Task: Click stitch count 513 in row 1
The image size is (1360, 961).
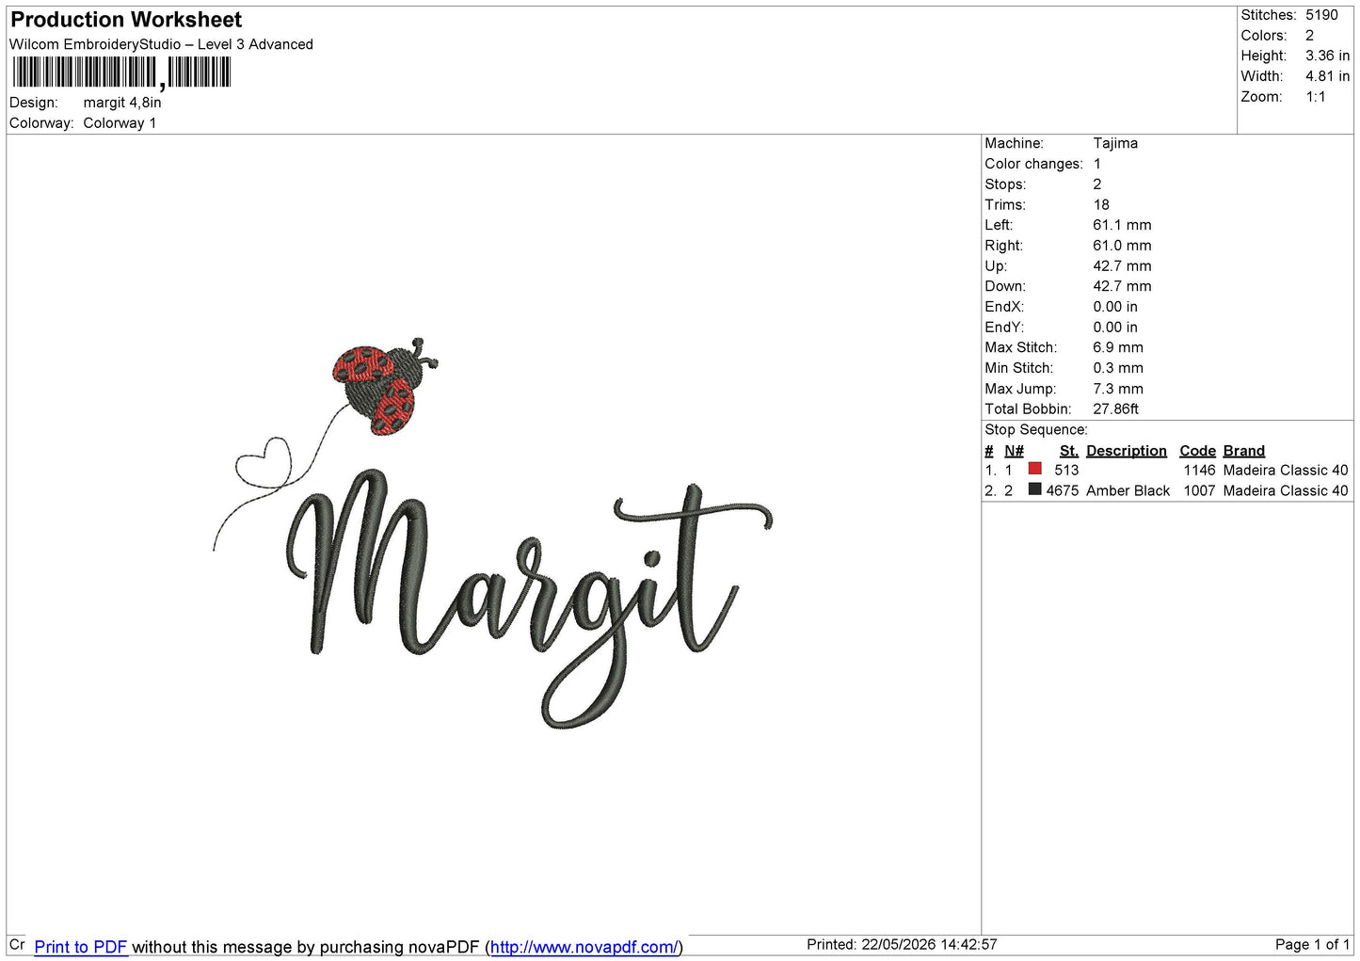Action: tap(1066, 470)
